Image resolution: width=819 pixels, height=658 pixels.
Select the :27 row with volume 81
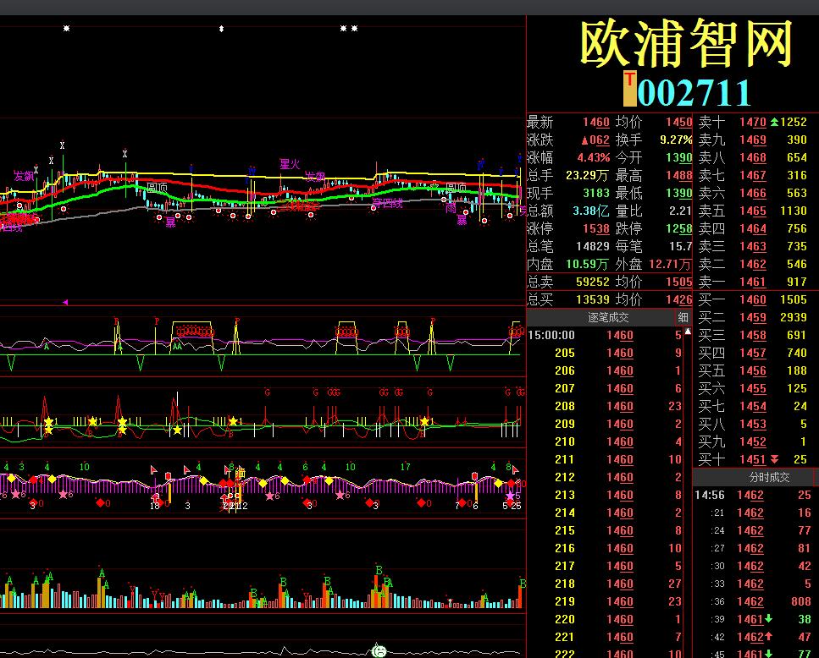(x=753, y=548)
